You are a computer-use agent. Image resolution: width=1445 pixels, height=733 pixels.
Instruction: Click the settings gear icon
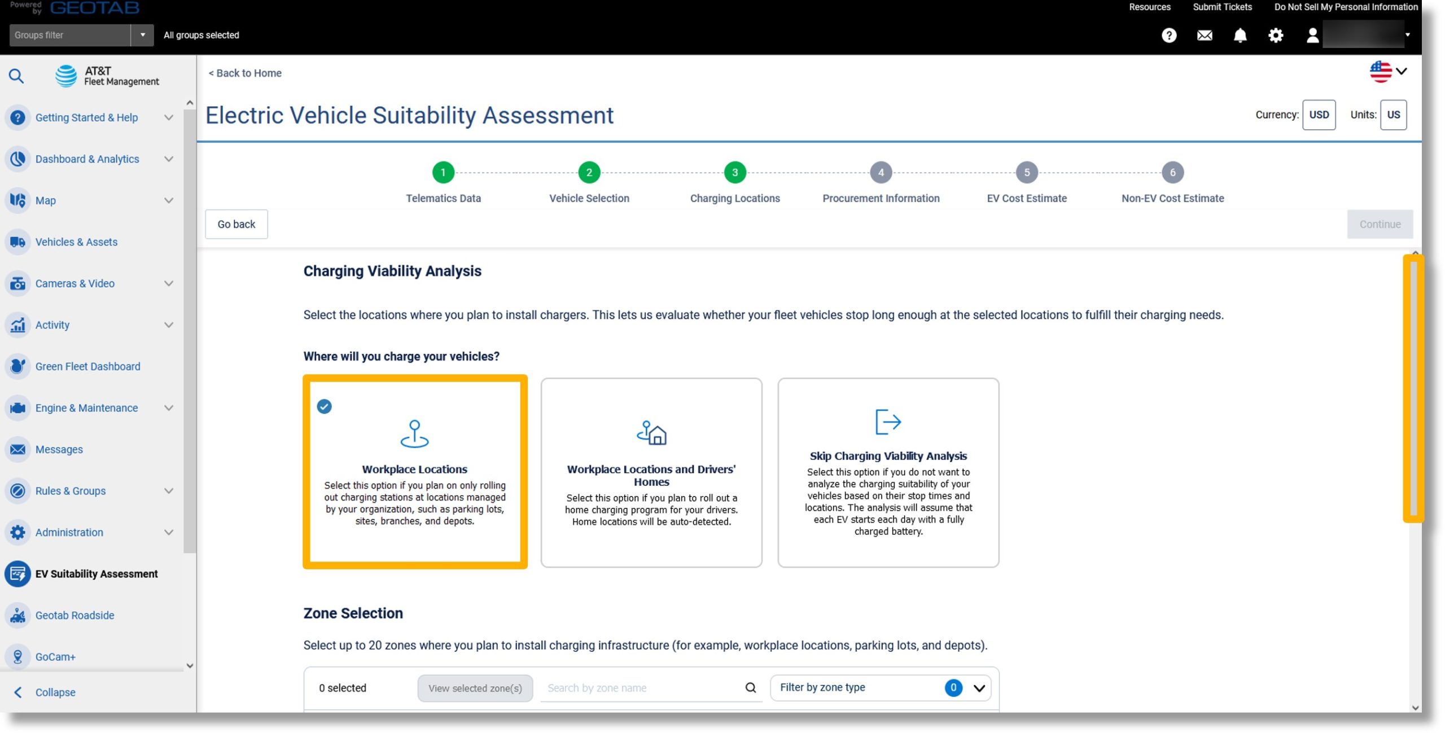coord(1276,34)
